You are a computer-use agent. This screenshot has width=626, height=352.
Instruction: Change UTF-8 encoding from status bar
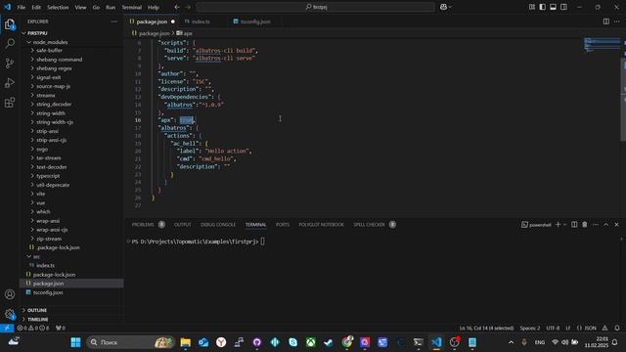tap(553, 329)
